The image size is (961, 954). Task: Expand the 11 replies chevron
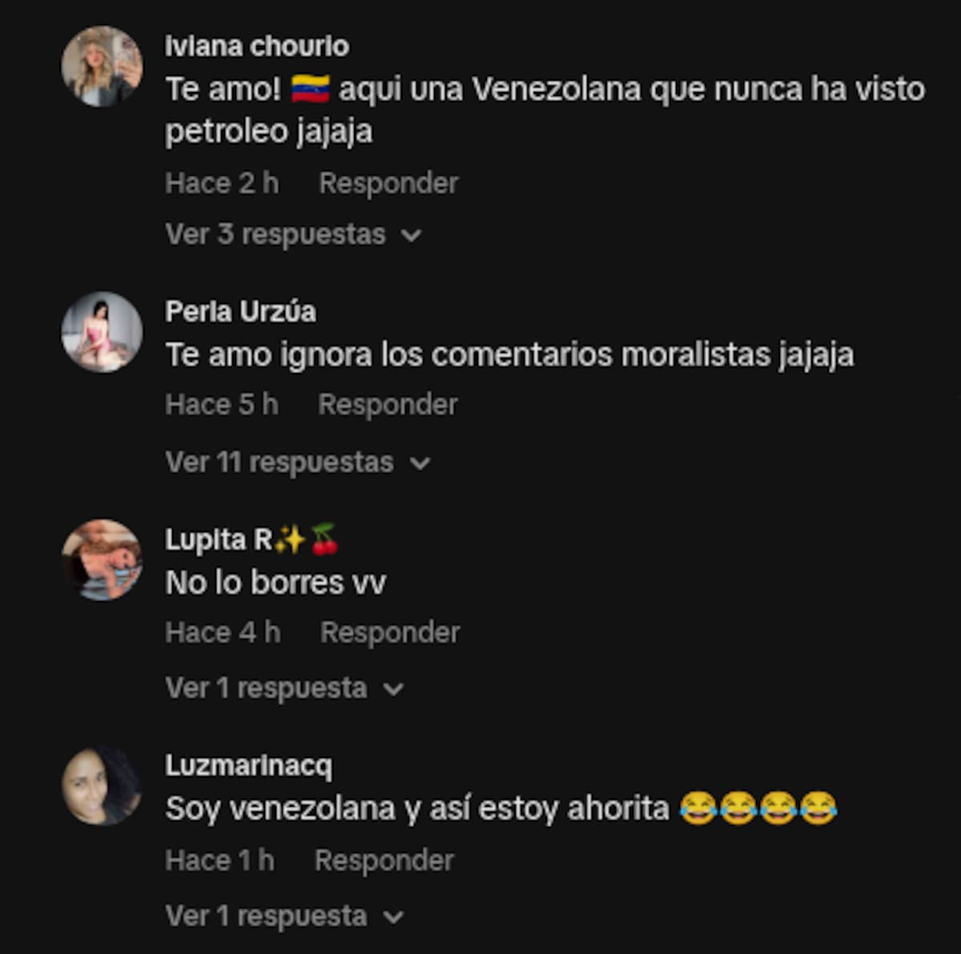420,463
